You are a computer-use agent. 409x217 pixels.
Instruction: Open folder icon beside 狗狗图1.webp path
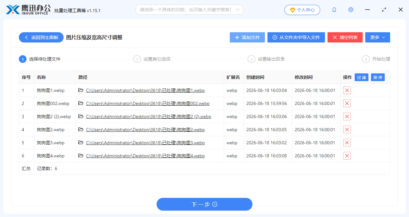[x=81, y=90]
